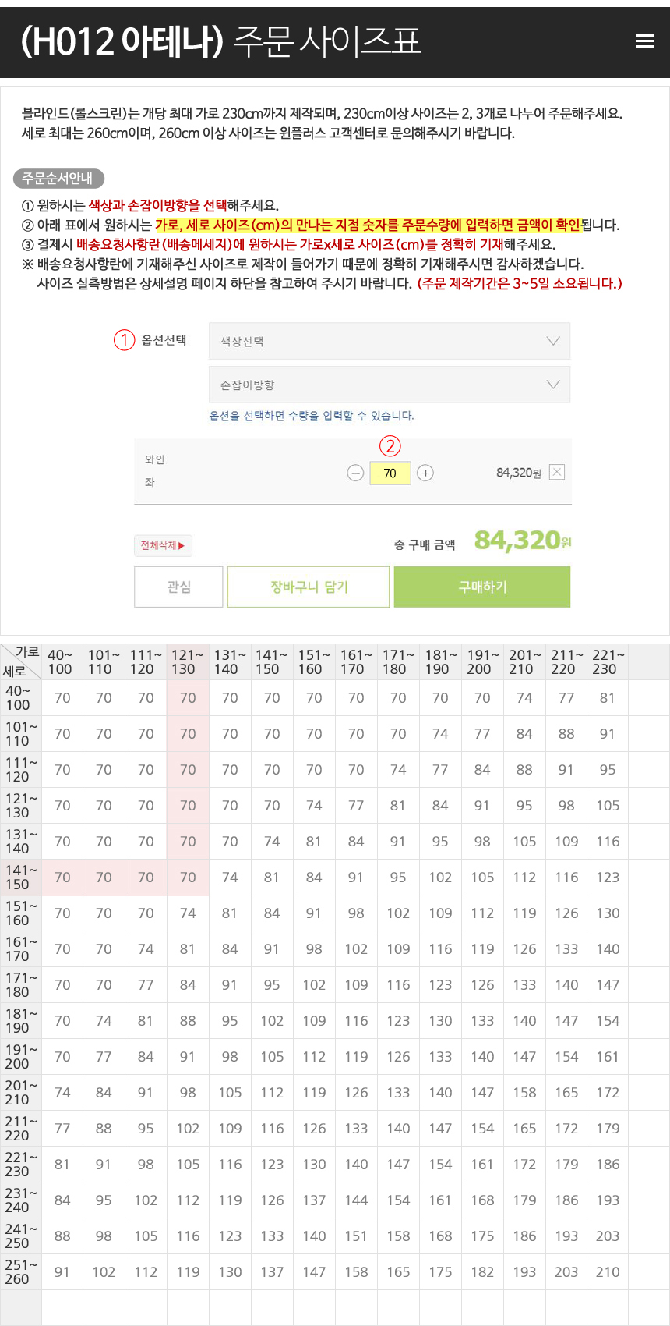Focus the quantity input field showing 70
The width and height of the screenshot is (670, 1326).
coord(390,473)
